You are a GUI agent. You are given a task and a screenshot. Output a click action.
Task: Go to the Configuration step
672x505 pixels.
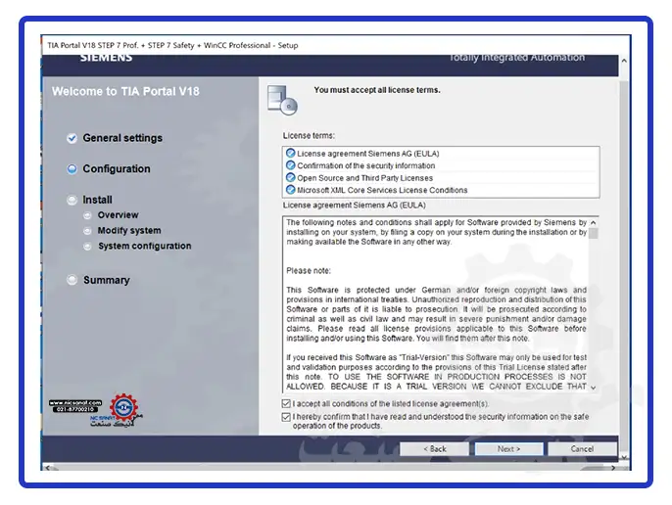117,168
